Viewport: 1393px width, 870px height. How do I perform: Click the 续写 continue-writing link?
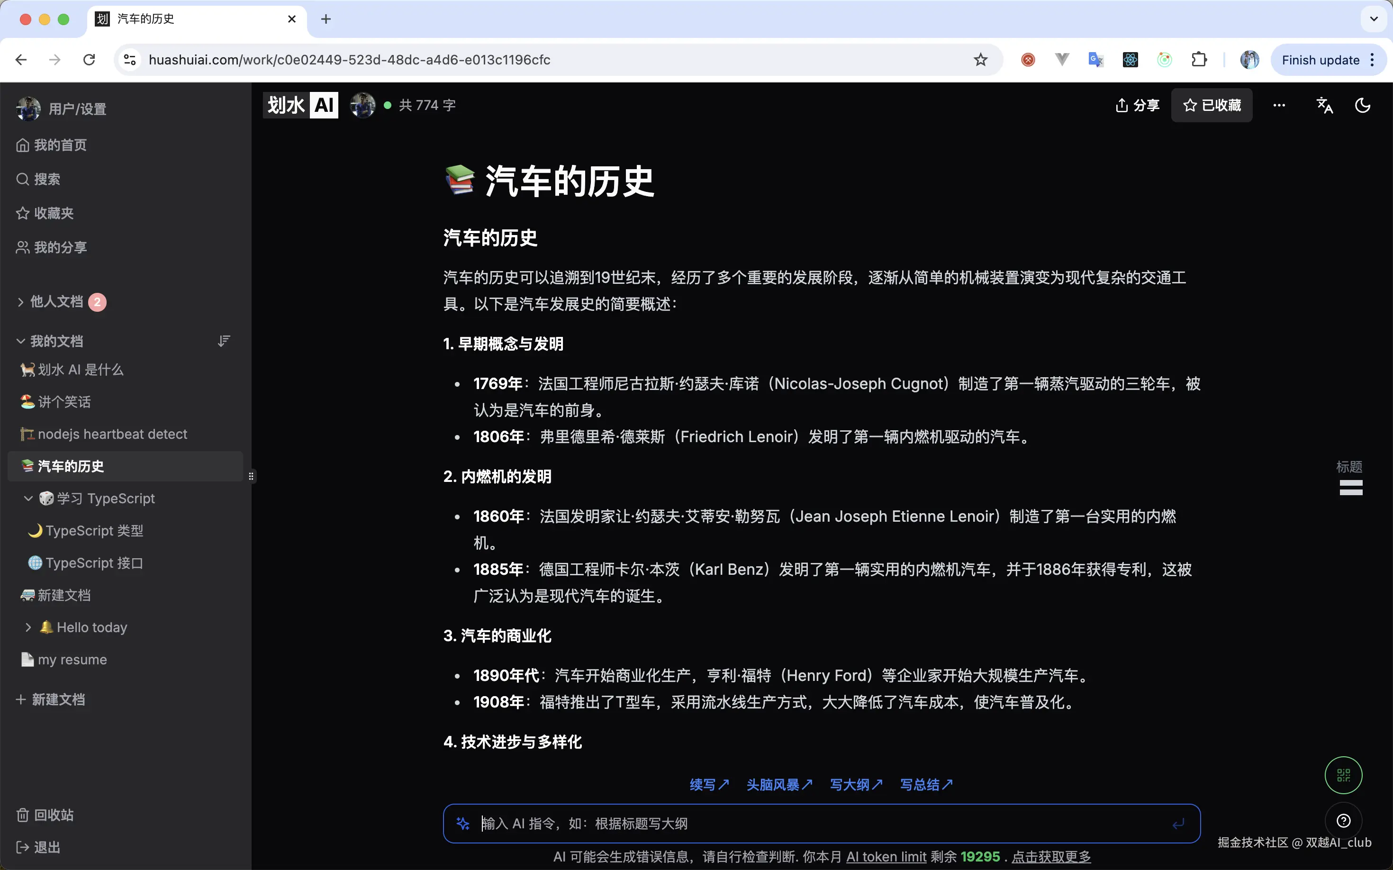(x=708, y=784)
